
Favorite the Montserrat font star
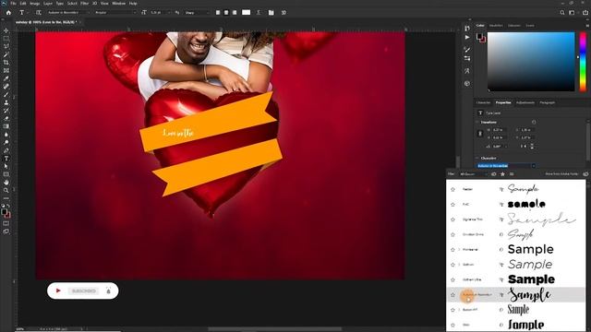pyautogui.click(x=452, y=250)
